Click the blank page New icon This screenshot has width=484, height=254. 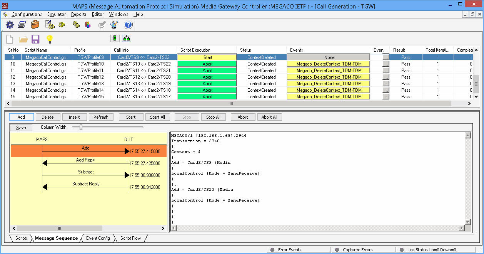(10, 39)
